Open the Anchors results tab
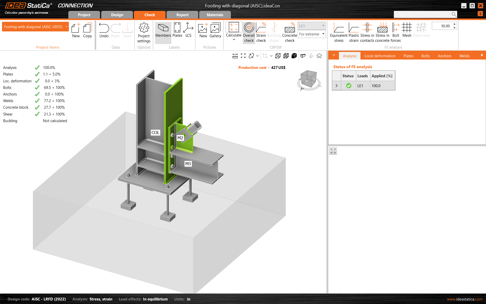The image size is (486, 304). [x=444, y=56]
